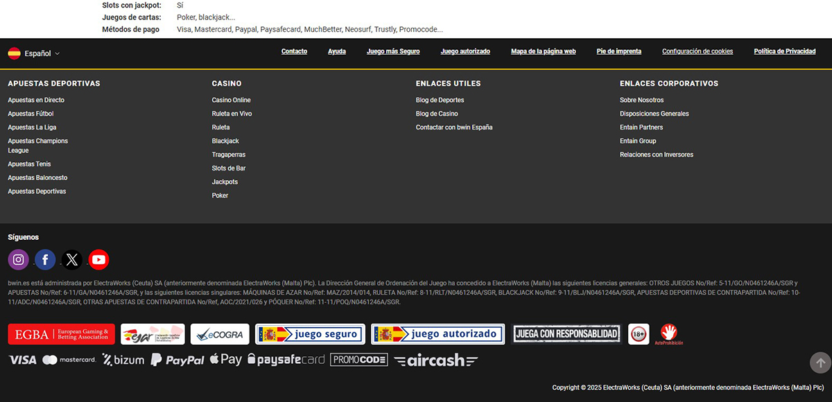Image resolution: width=832 pixels, height=402 pixels.
Task: Open Contactar con bwin España
Action: pos(454,128)
